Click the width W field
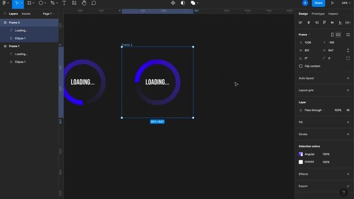Image resolution: width=354 pixels, height=199 pixels. tap(309, 50)
